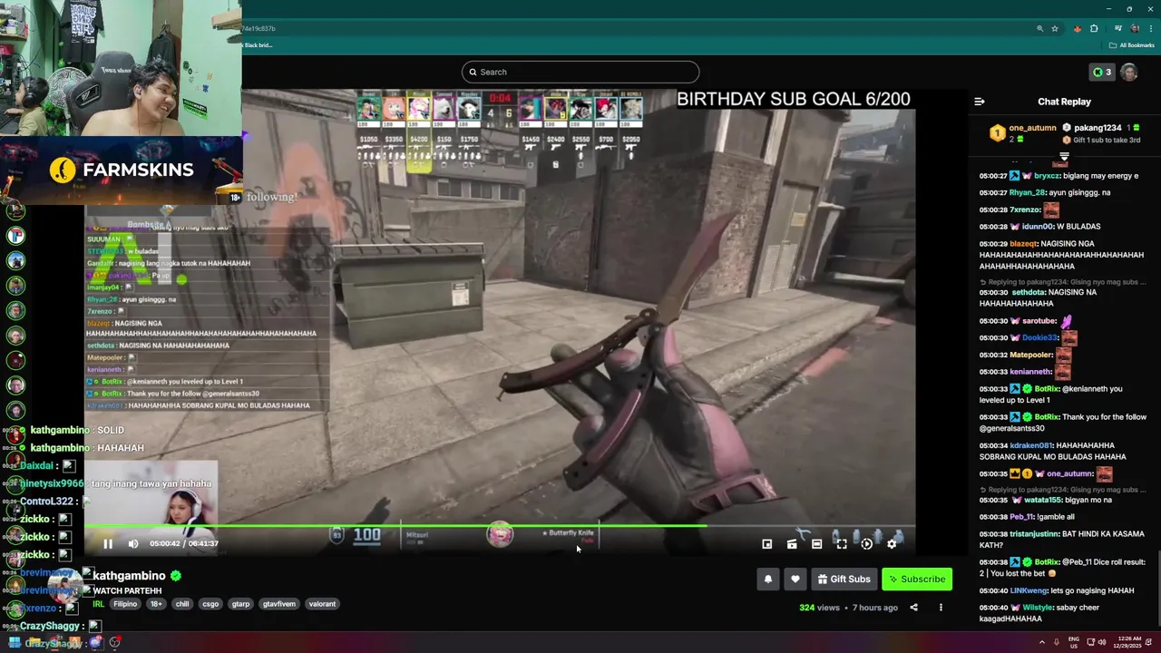Open the browser media control icon

(x=1118, y=29)
